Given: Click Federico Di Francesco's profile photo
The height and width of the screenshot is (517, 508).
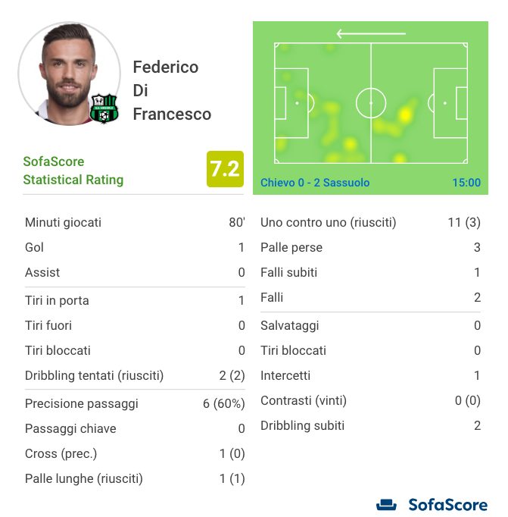Looking at the screenshot, I should pos(69,74).
